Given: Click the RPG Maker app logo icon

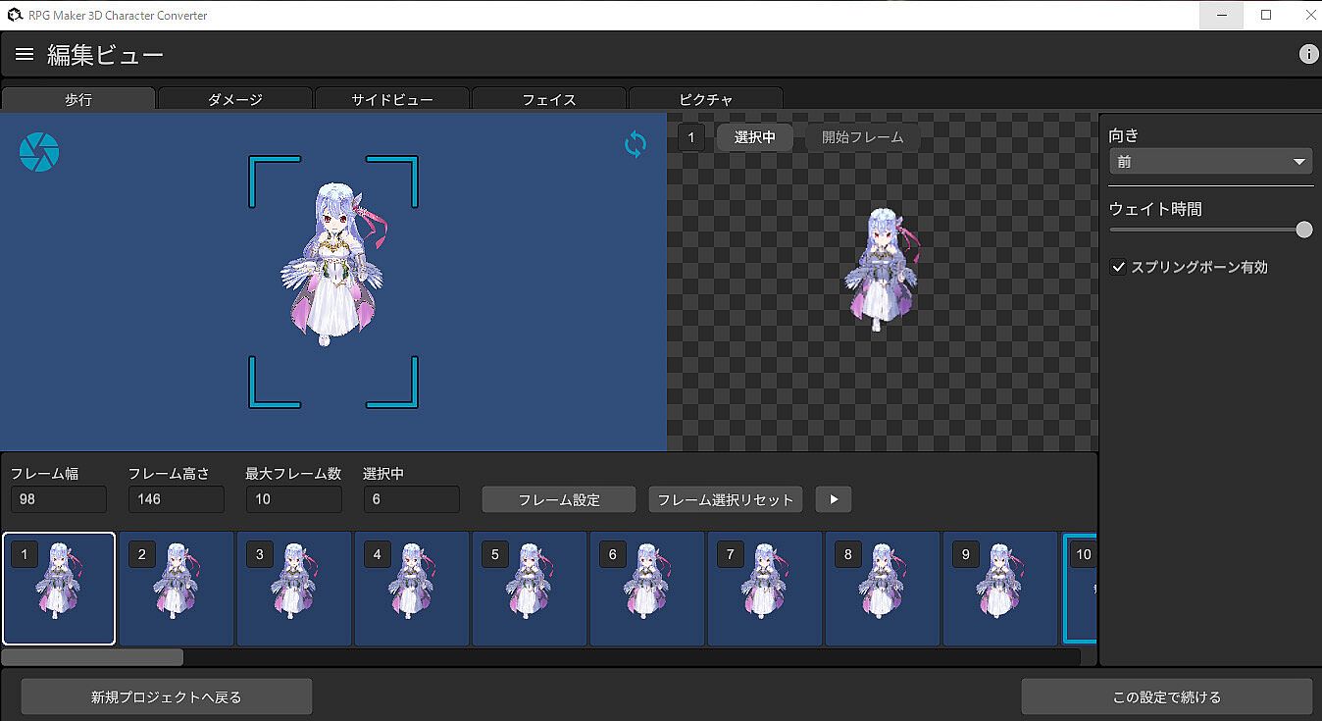Looking at the screenshot, I should (13, 15).
